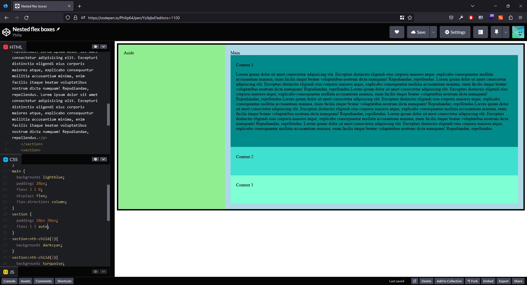The image size is (527, 285).
Task: Expand the JS editor options chevron
Action: 103,272
